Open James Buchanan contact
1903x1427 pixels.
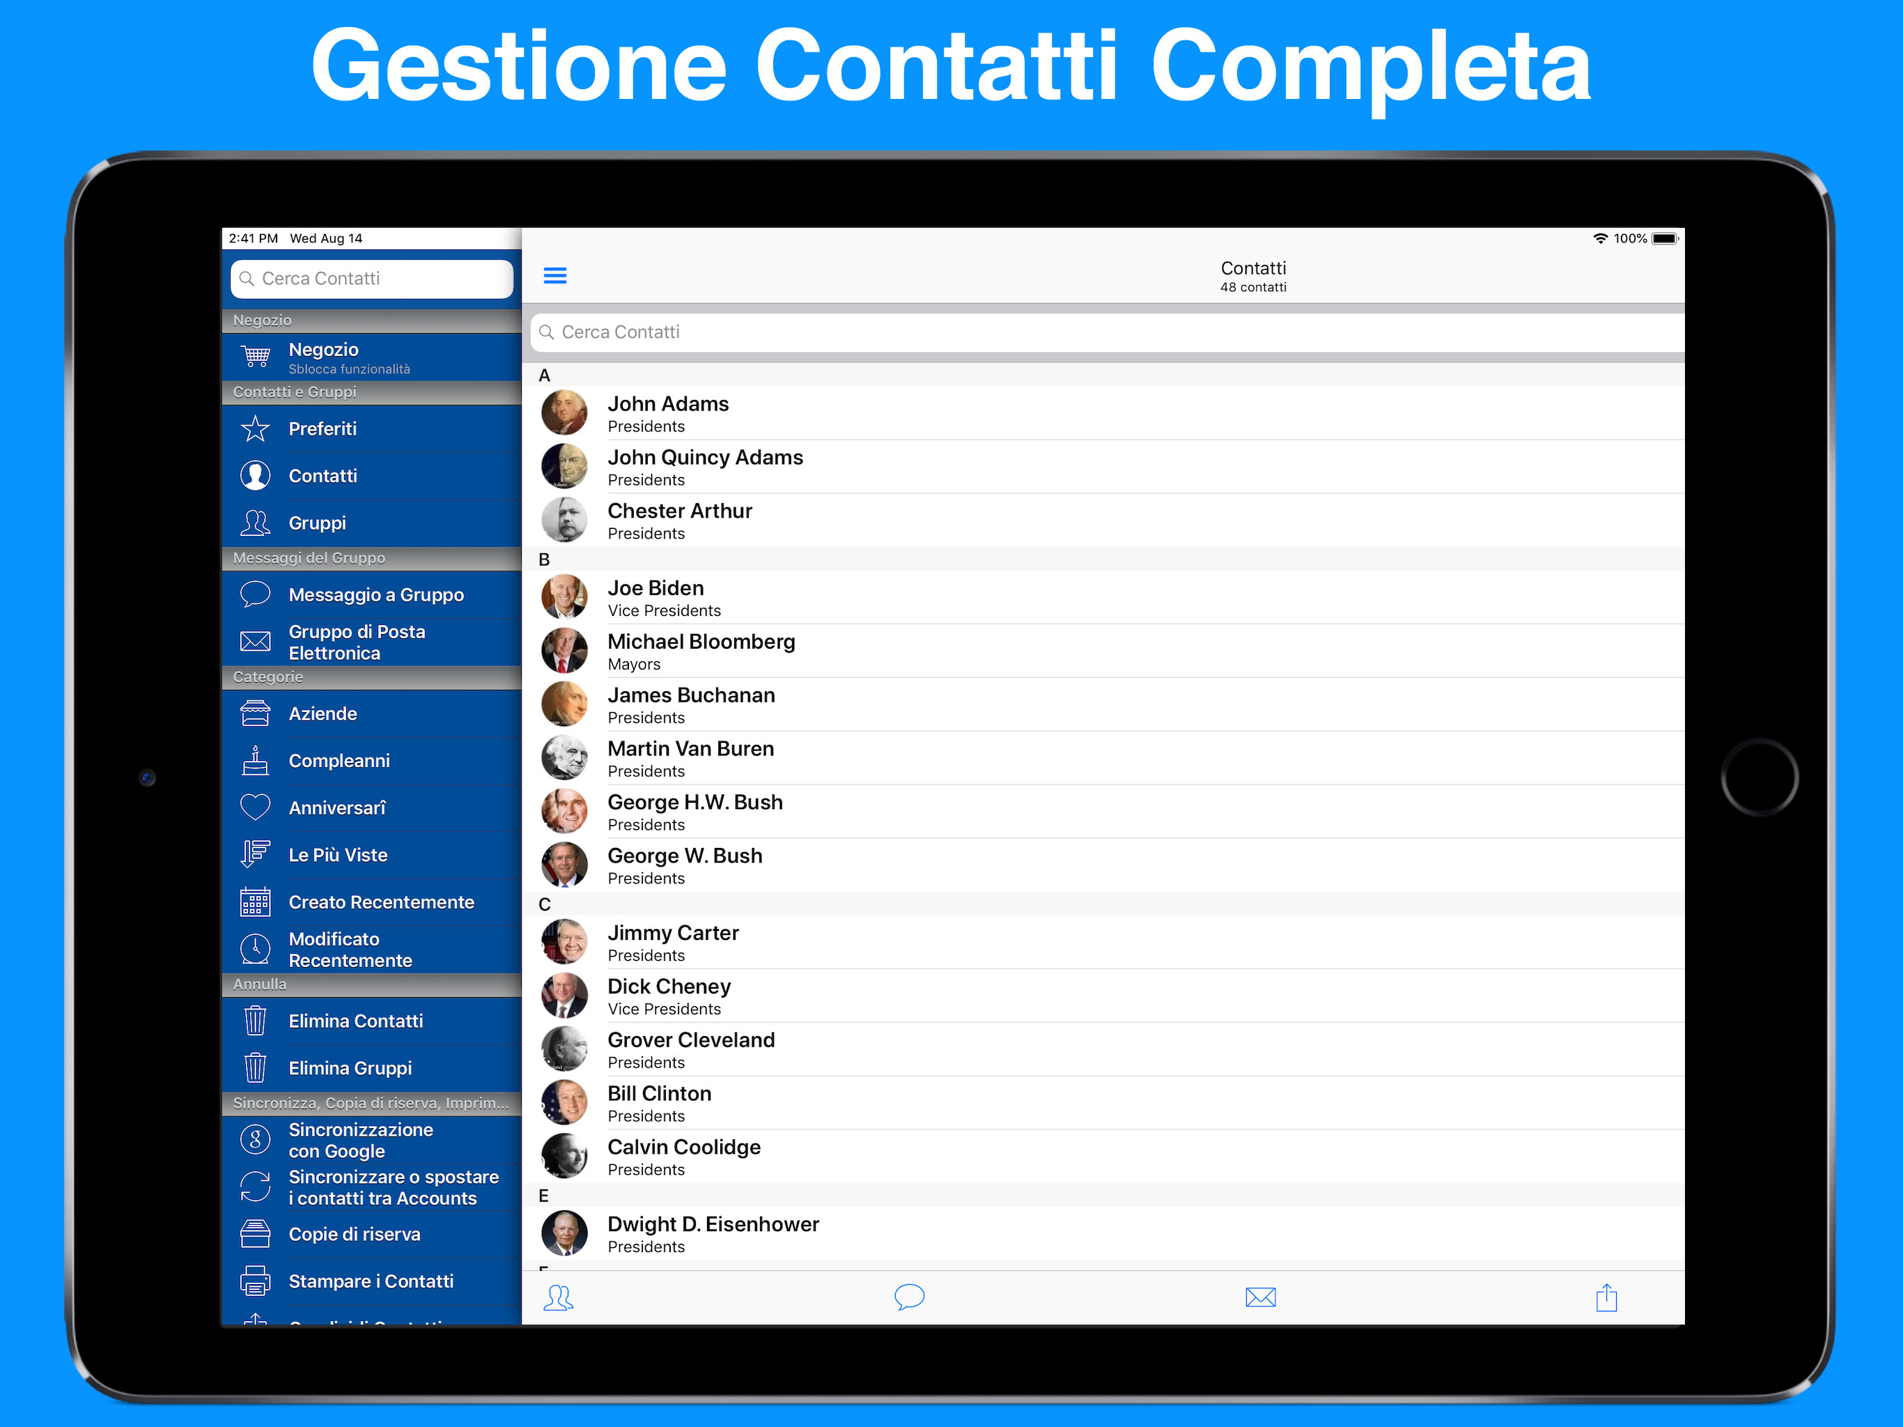(x=1103, y=704)
